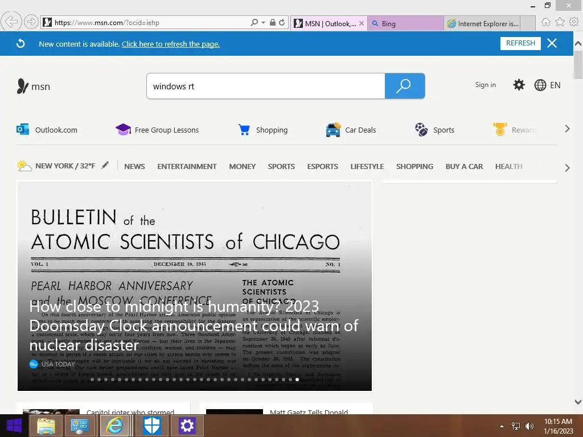Open Favorites star icon in browser toolbar
The width and height of the screenshot is (583, 437).
pyautogui.click(x=560, y=22)
